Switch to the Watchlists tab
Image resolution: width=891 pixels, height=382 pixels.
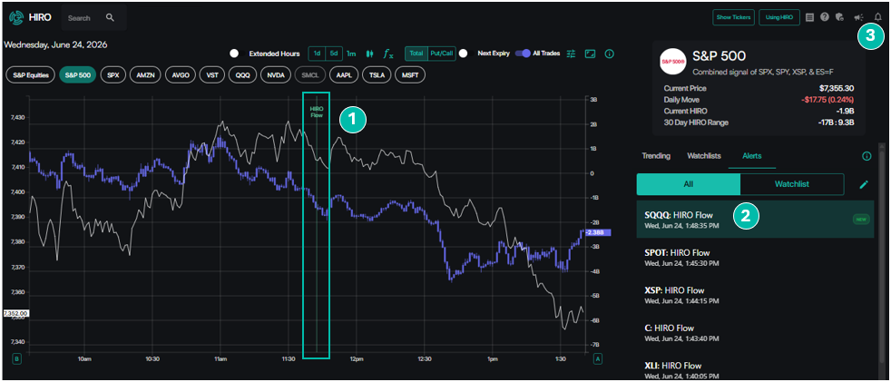(x=703, y=156)
